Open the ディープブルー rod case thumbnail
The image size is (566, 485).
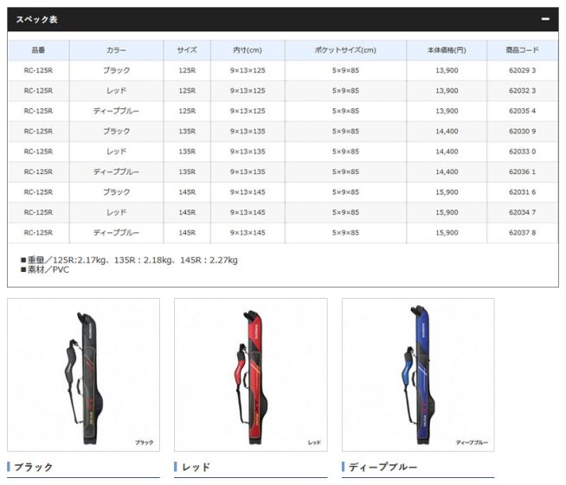(x=418, y=375)
